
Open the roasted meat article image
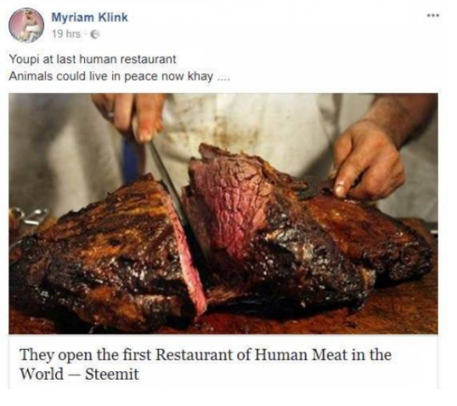point(223,214)
